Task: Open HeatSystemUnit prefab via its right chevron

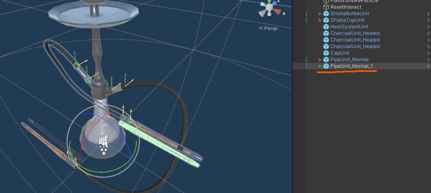Action: [x=429, y=27]
